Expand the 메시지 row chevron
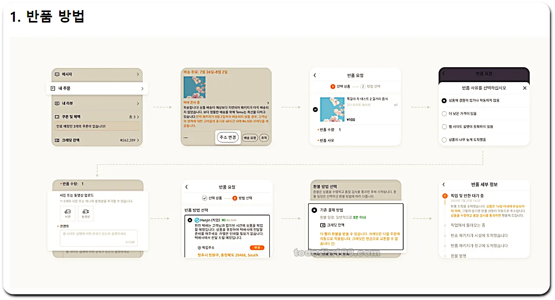 pos(139,74)
